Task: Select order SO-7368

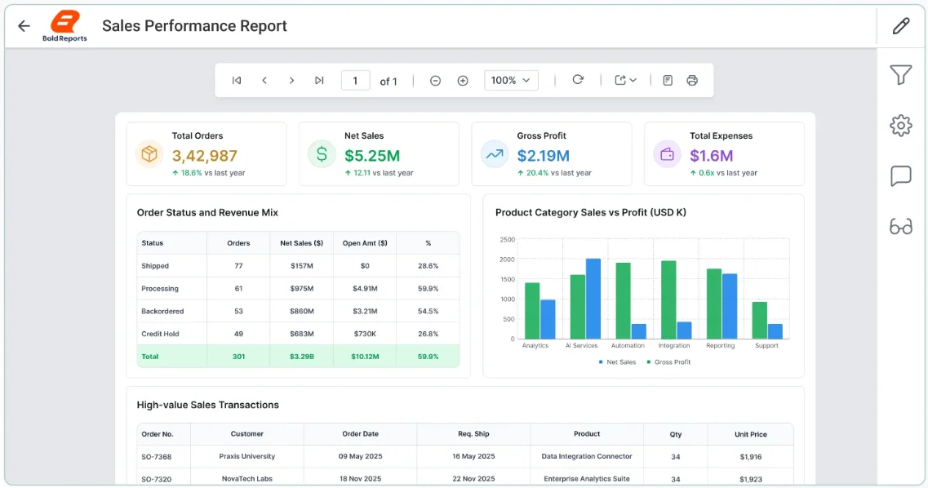Action: (156, 457)
